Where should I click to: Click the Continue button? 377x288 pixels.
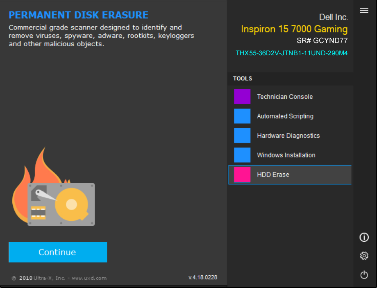[x=58, y=252]
